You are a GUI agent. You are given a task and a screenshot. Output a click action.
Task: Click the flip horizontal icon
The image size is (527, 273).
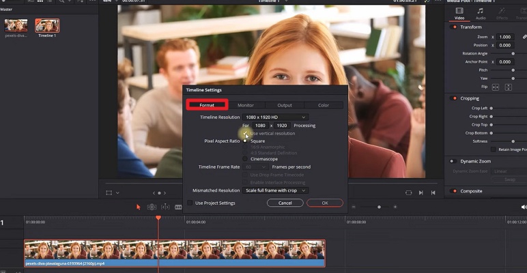496,87
